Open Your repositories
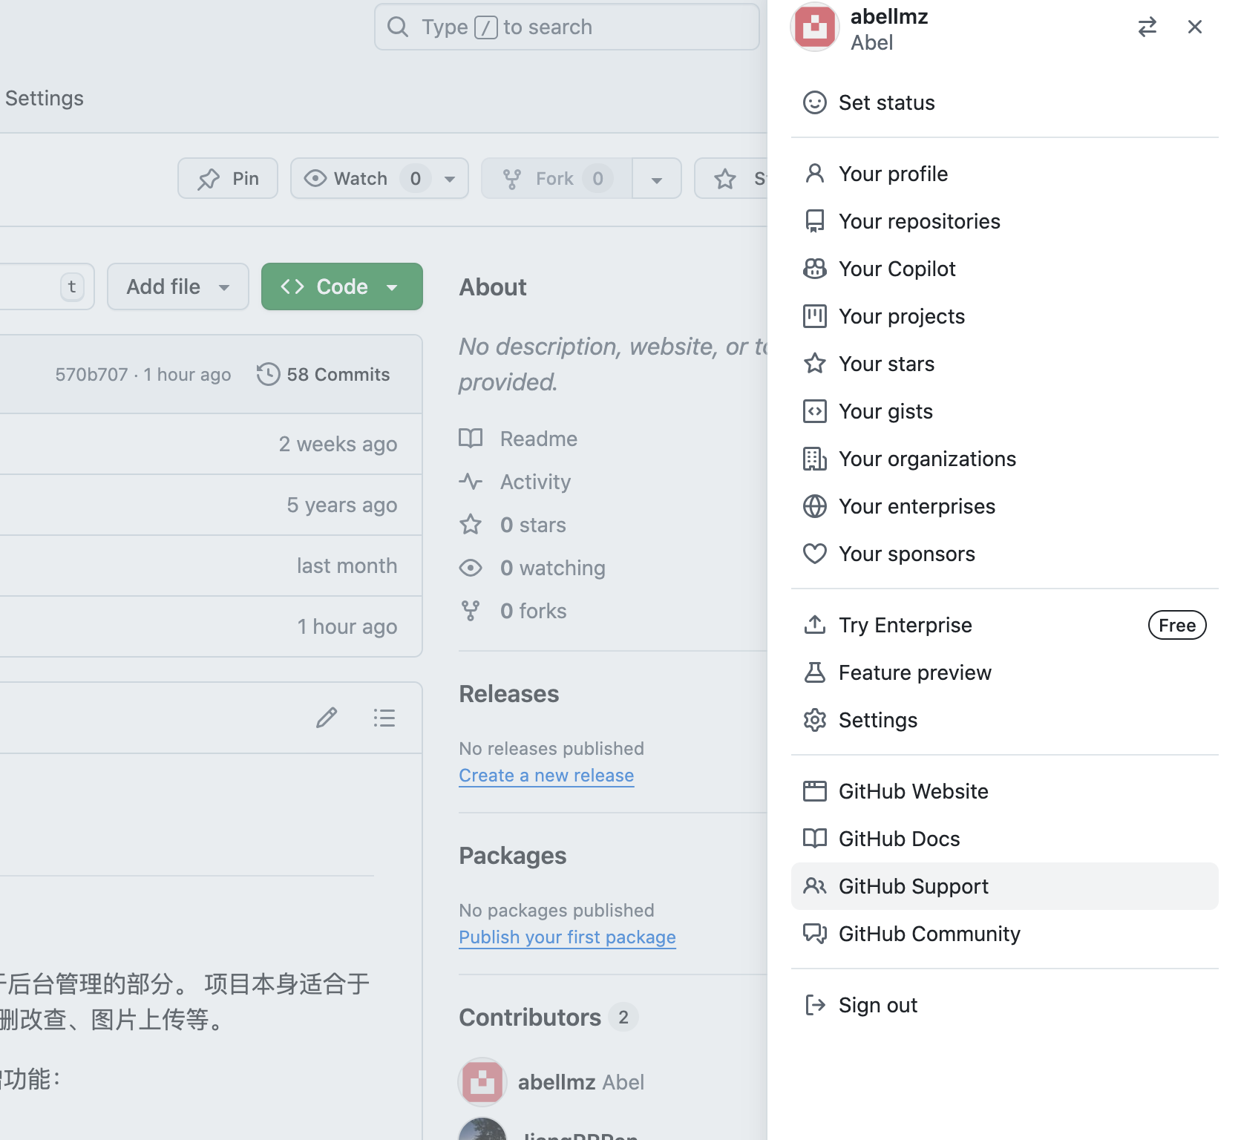This screenshot has width=1241, height=1140. click(1004, 221)
